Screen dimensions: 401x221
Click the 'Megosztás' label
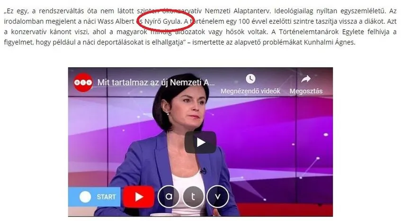(x=306, y=91)
